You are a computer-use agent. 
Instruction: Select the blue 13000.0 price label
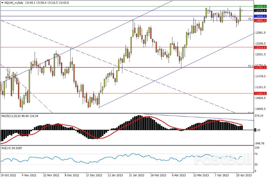click(260, 16)
